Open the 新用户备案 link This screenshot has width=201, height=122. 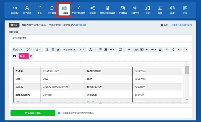click(x=79, y=25)
